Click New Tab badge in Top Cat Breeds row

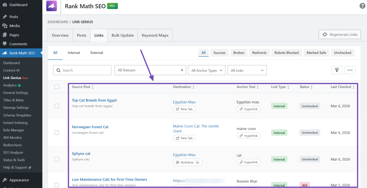(184, 109)
